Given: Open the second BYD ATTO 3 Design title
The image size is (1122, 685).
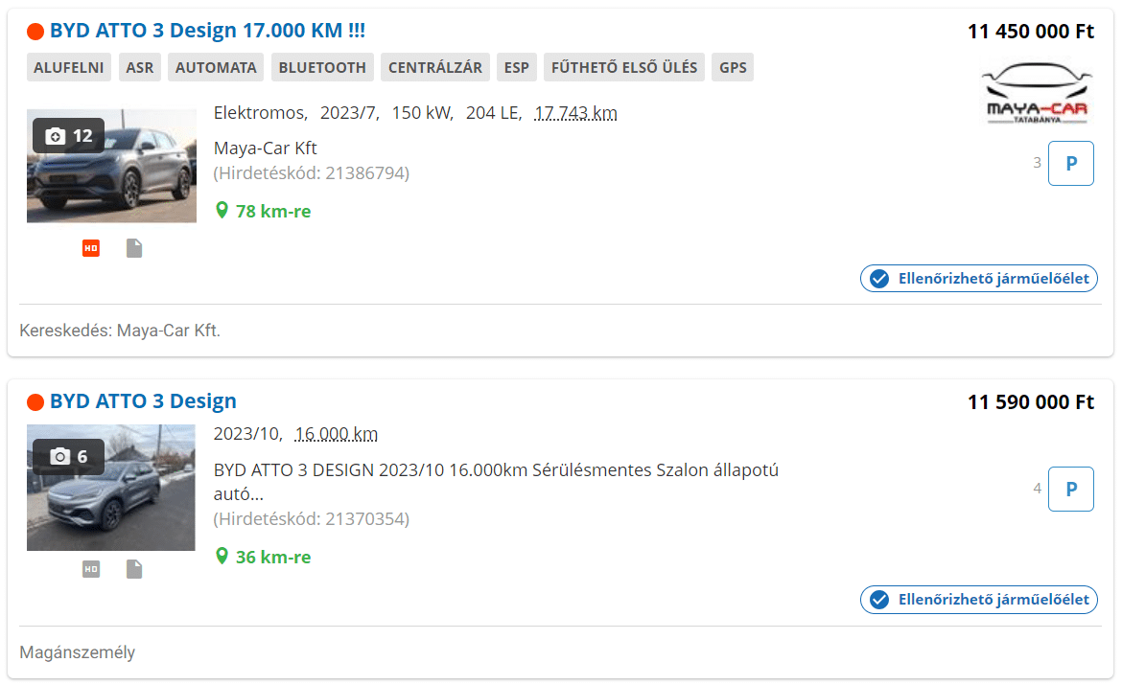Looking at the screenshot, I should 143,400.
